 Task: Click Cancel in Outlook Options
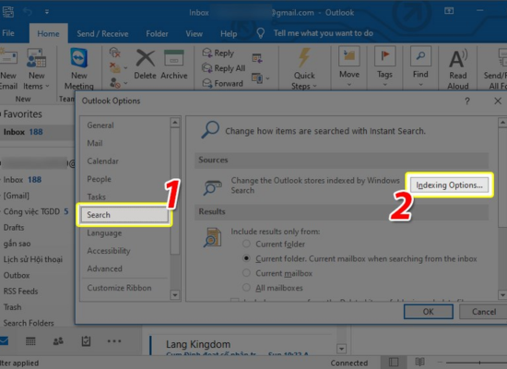click(484, 312)
